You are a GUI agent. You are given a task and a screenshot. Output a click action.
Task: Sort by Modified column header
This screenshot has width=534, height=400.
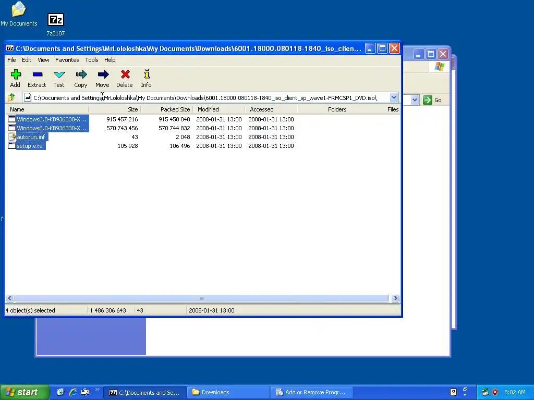[219, 109]
